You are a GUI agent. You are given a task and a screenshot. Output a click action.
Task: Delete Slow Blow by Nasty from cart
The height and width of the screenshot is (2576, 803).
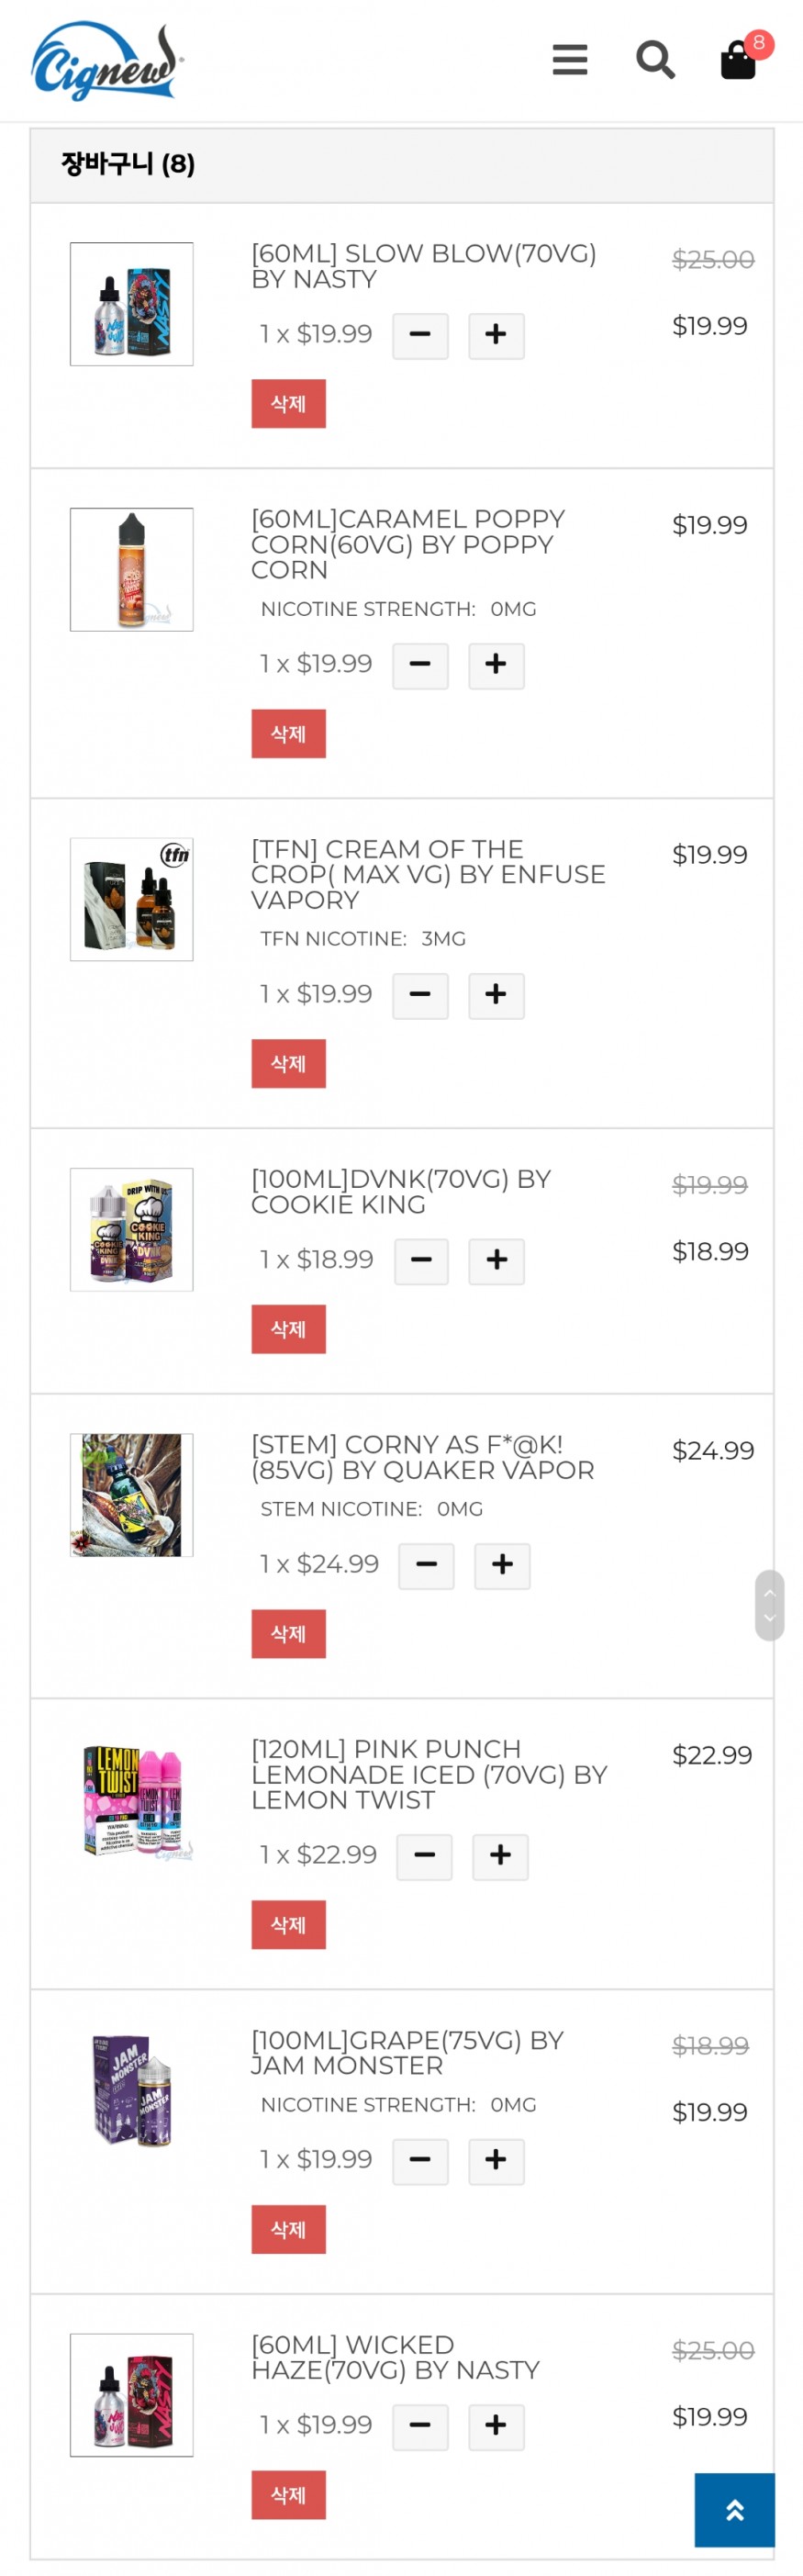tap(288, 404)
